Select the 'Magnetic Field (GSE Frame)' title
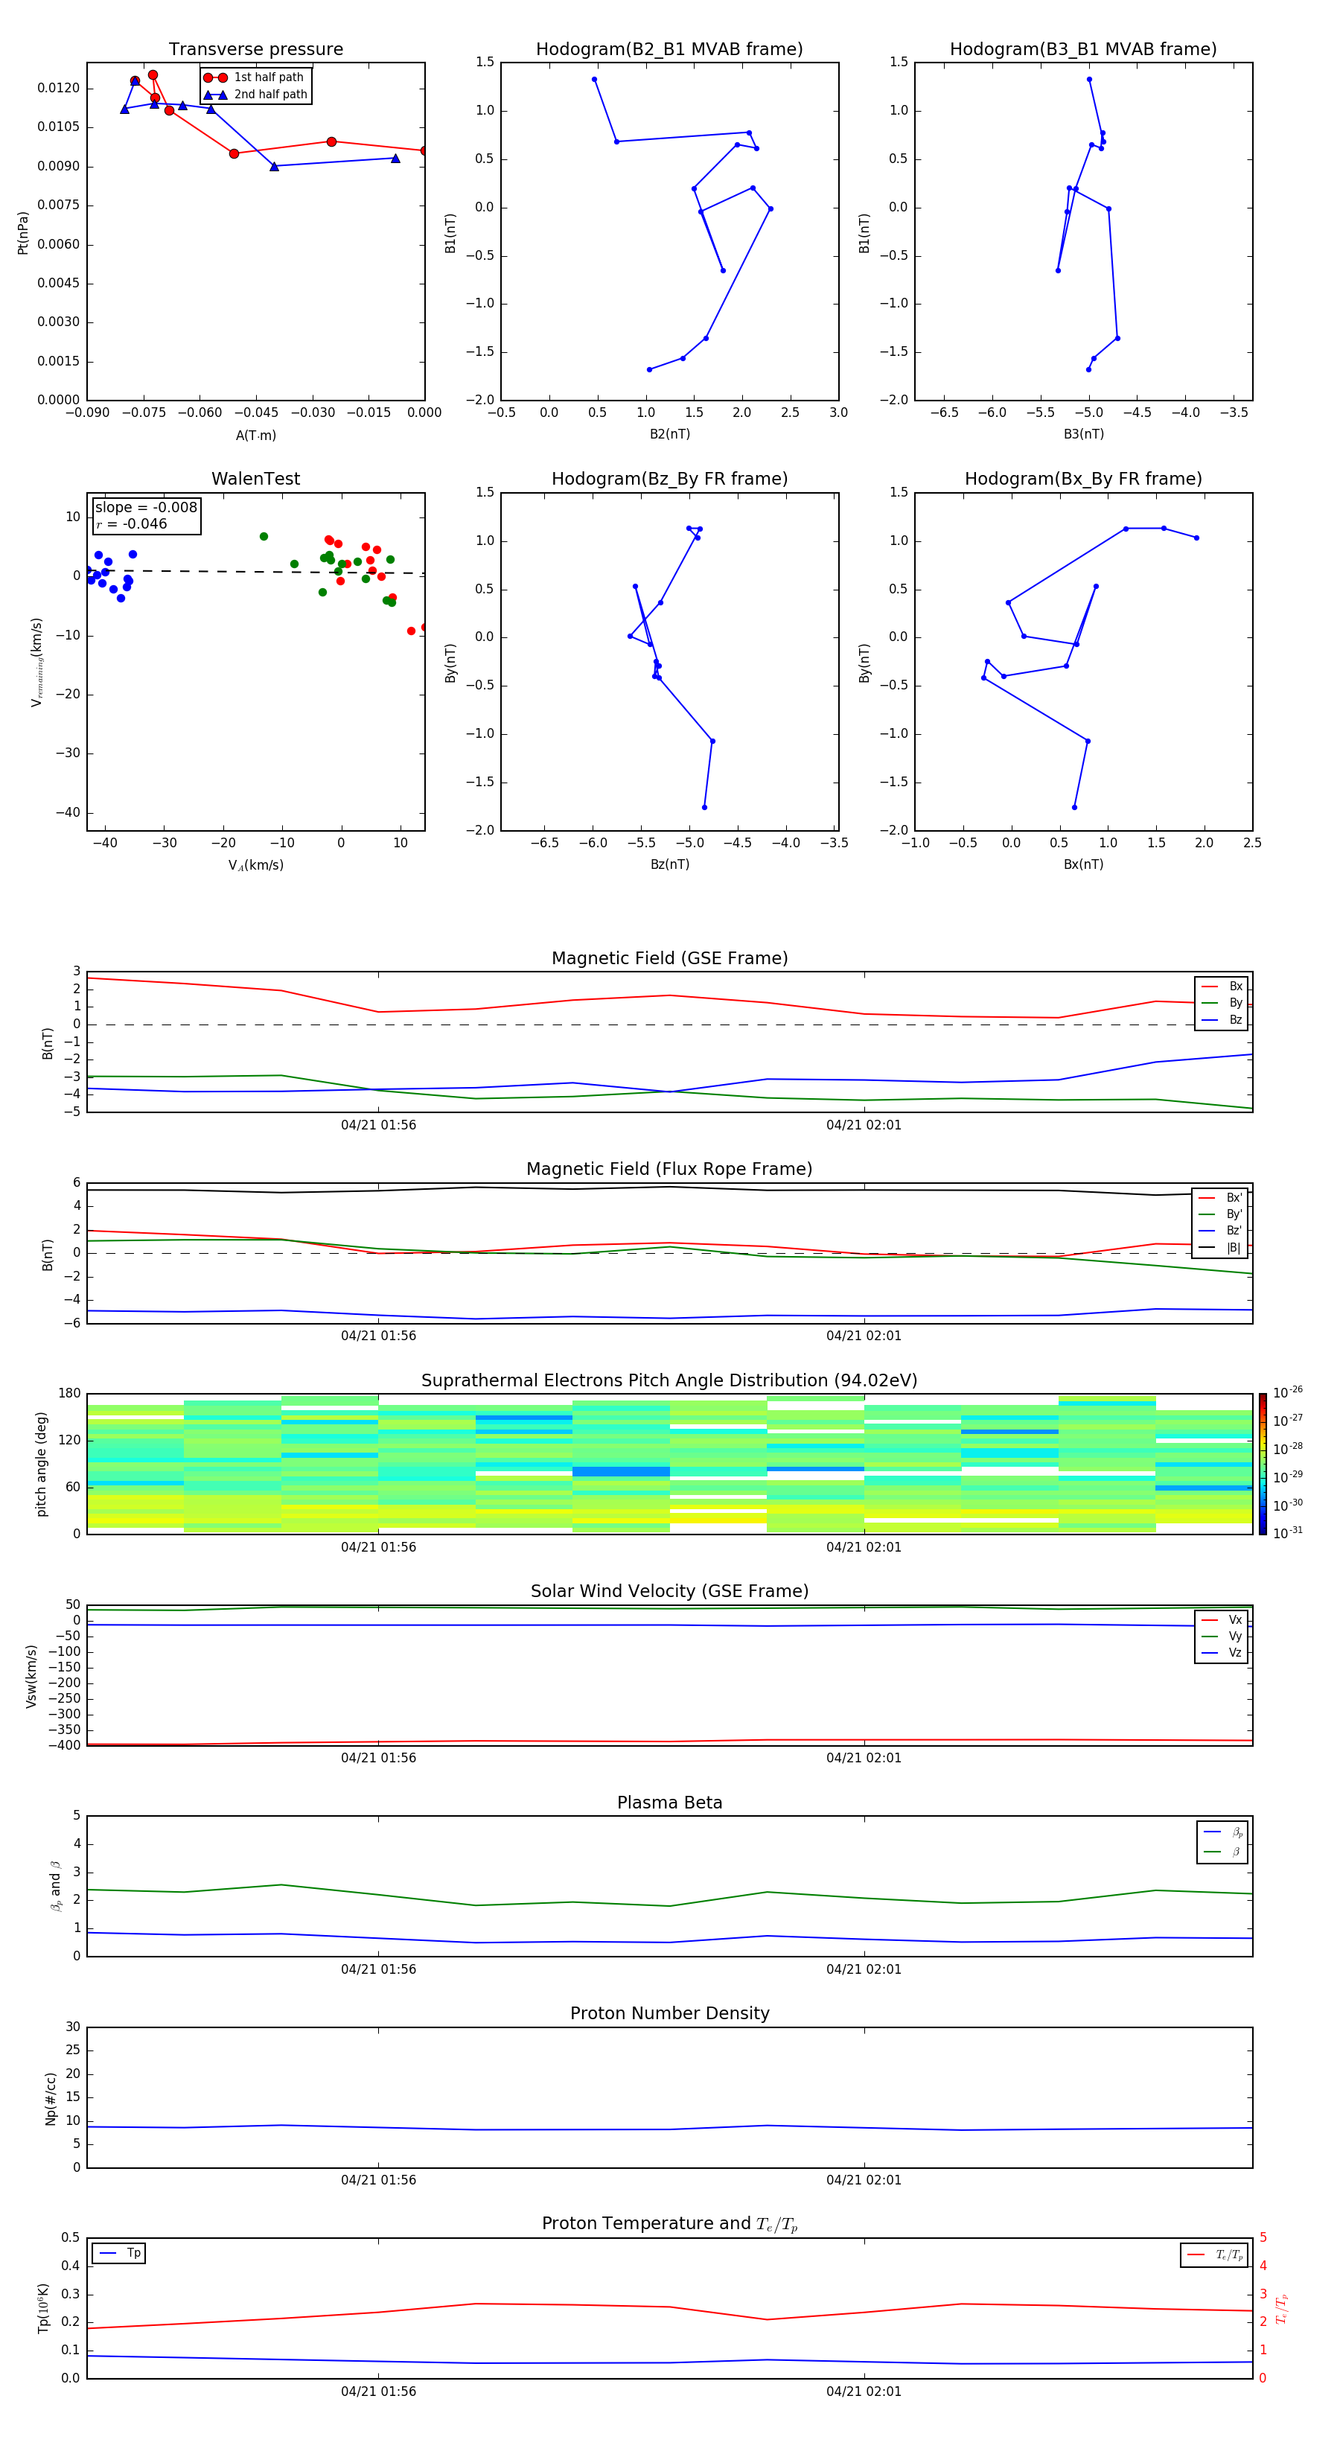 click(669, 958)
